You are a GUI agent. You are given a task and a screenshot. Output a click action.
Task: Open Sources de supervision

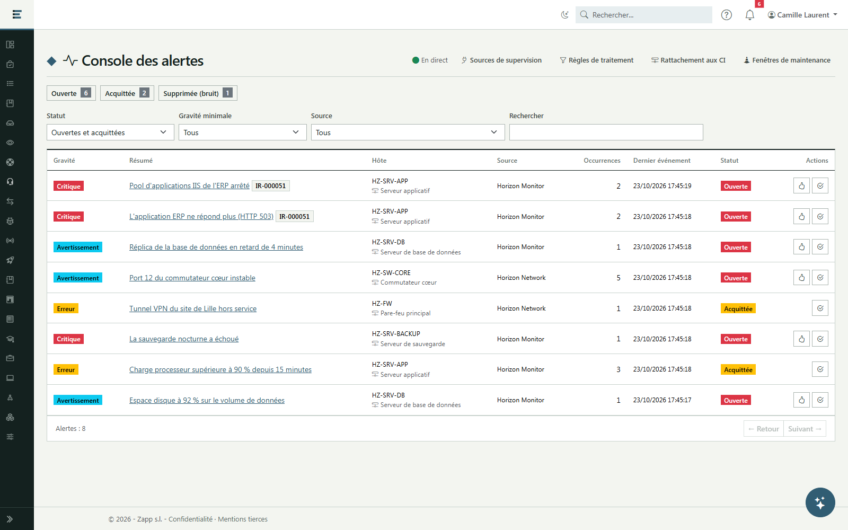tap(501, 60)
